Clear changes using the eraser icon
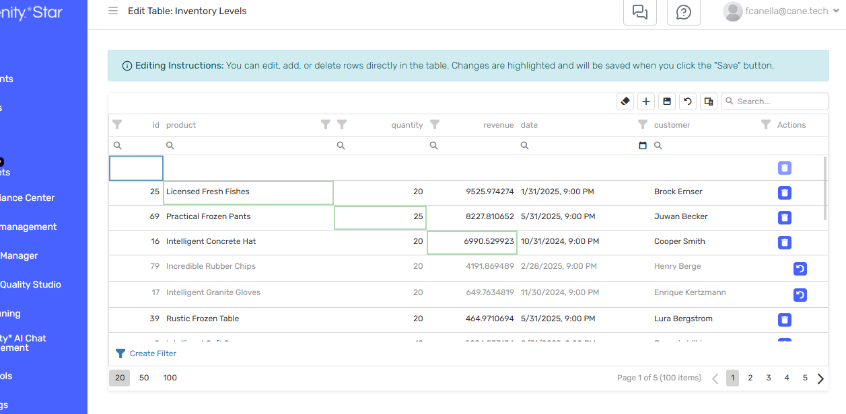The image size is (846, 414). [625, 101]
